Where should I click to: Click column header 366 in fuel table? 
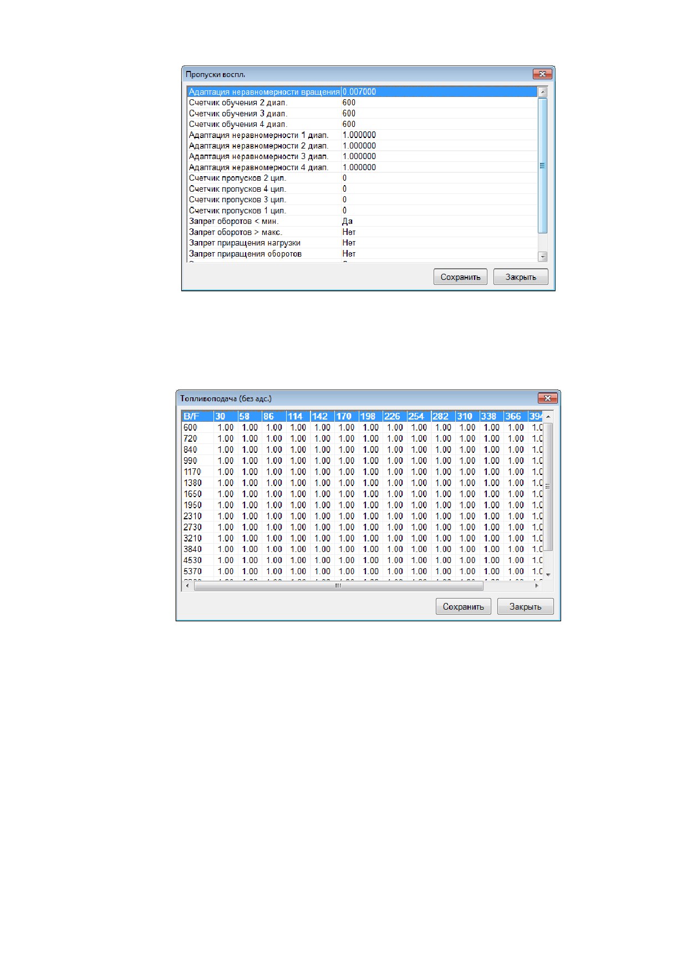(516, 416)
